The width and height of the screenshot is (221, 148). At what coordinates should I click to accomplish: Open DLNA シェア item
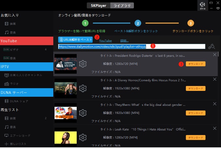click(x=16, y=101)
